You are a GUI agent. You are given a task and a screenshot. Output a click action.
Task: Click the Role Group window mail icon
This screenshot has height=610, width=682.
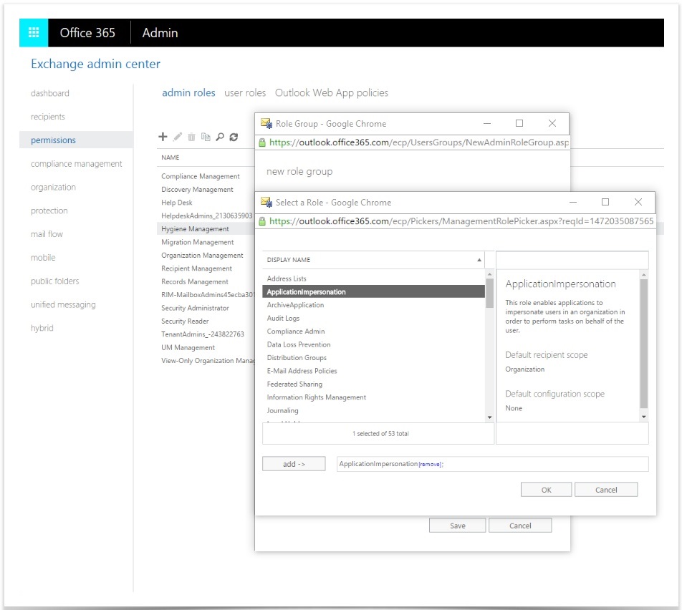point(266,123)
